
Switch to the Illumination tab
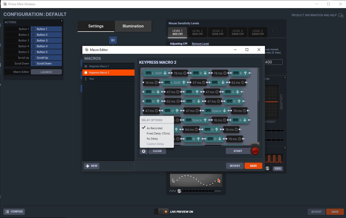coord(133,26)
